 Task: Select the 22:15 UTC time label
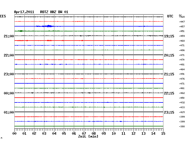tap(169, 93)
